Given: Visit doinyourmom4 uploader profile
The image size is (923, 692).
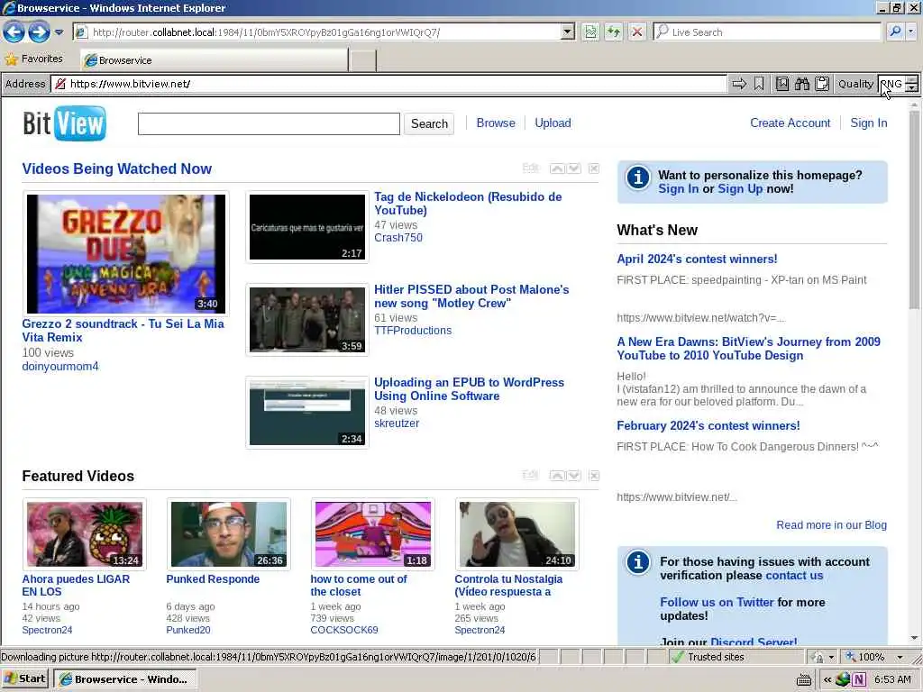Looking at the screenshot, I should tap(60, 366).
